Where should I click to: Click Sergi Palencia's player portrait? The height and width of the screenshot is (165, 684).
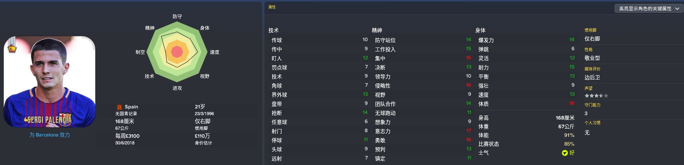pos(50,82)
